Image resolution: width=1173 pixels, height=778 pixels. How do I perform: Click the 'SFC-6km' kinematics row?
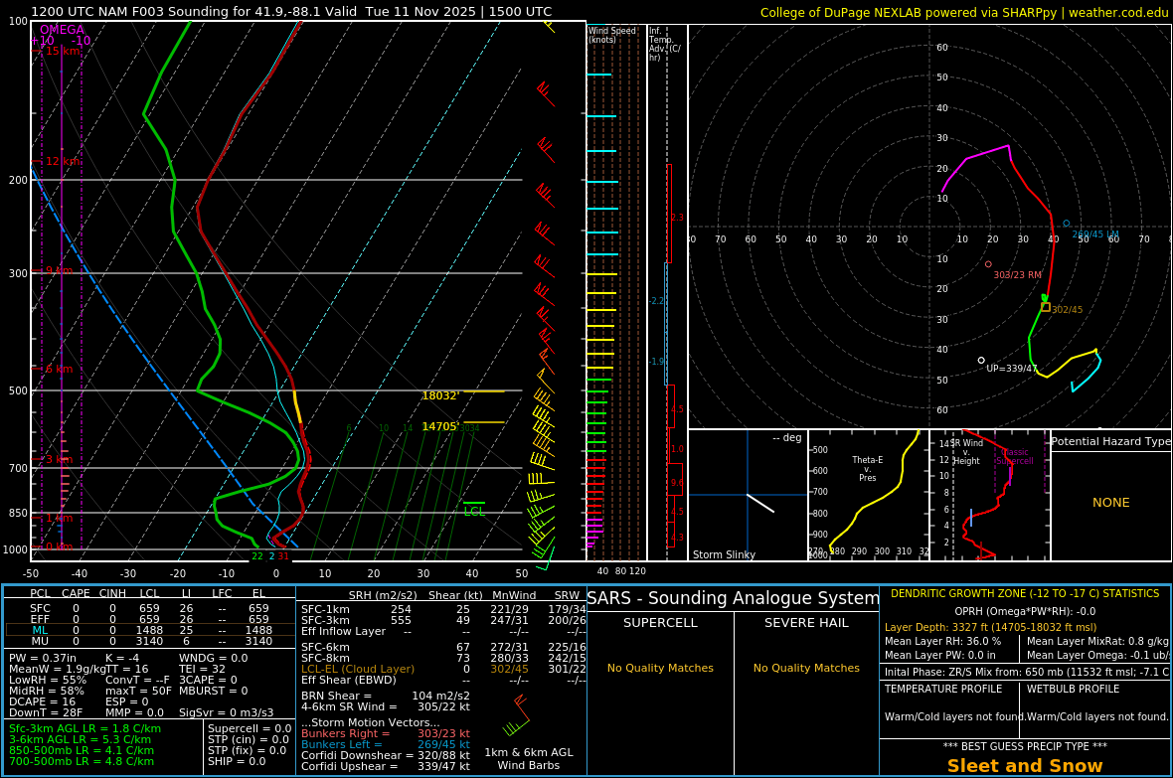coord(443,647)
